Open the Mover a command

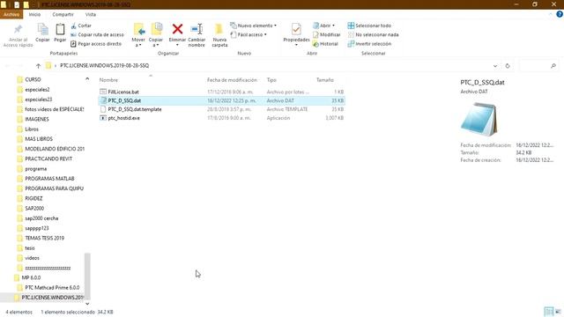click(138, 35)
